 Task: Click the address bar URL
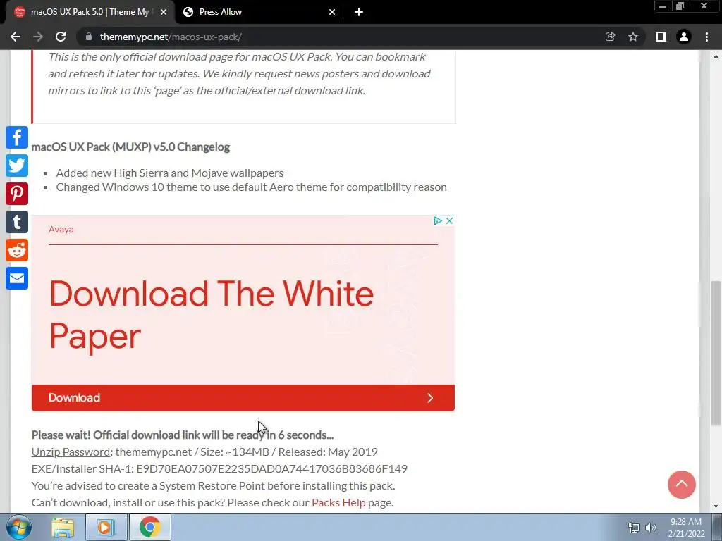click(x=171, y=37)
